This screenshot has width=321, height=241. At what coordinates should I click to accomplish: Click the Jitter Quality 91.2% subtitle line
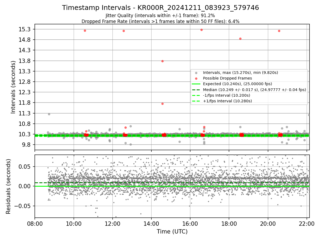point(160,16)
